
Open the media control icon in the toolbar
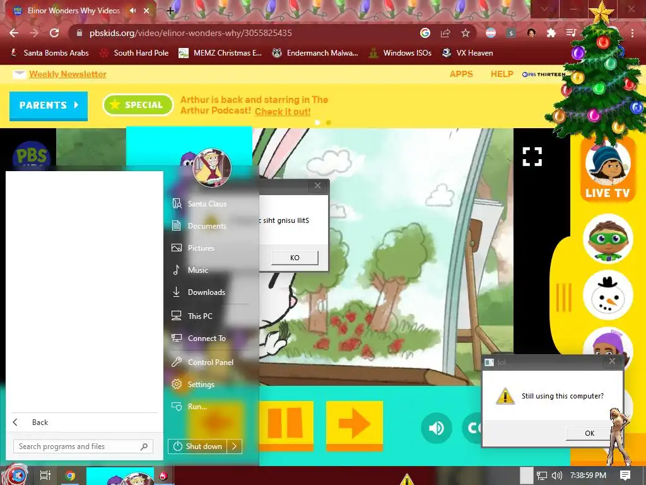(x=571, y=33)
